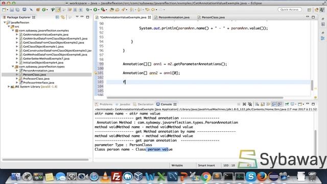Select InitializeObjectExemple4.java in tree
The width and height of the screenshot is (327, 184).
click(x=43, y=62)
